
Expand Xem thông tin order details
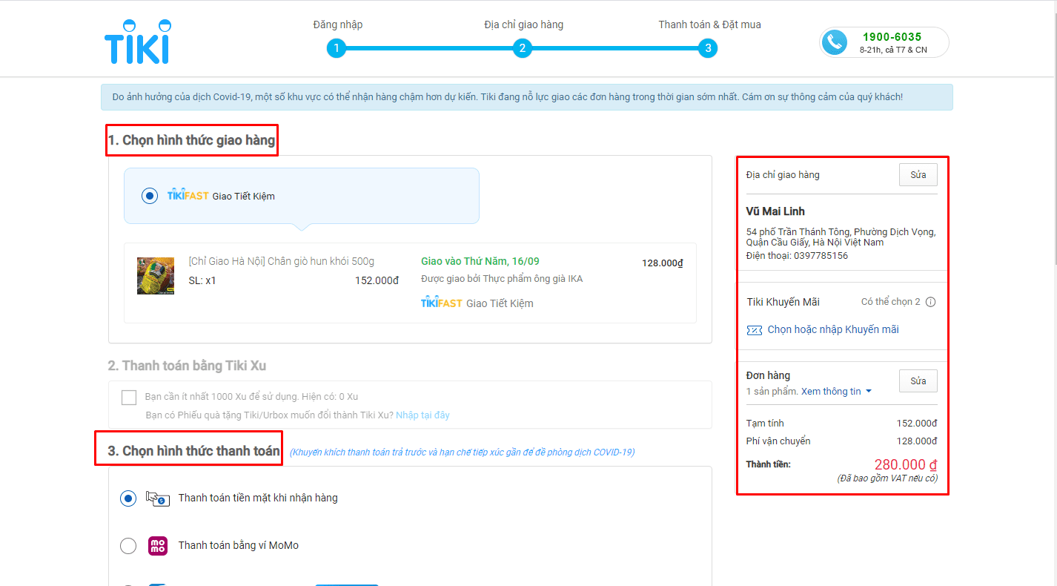836,392
